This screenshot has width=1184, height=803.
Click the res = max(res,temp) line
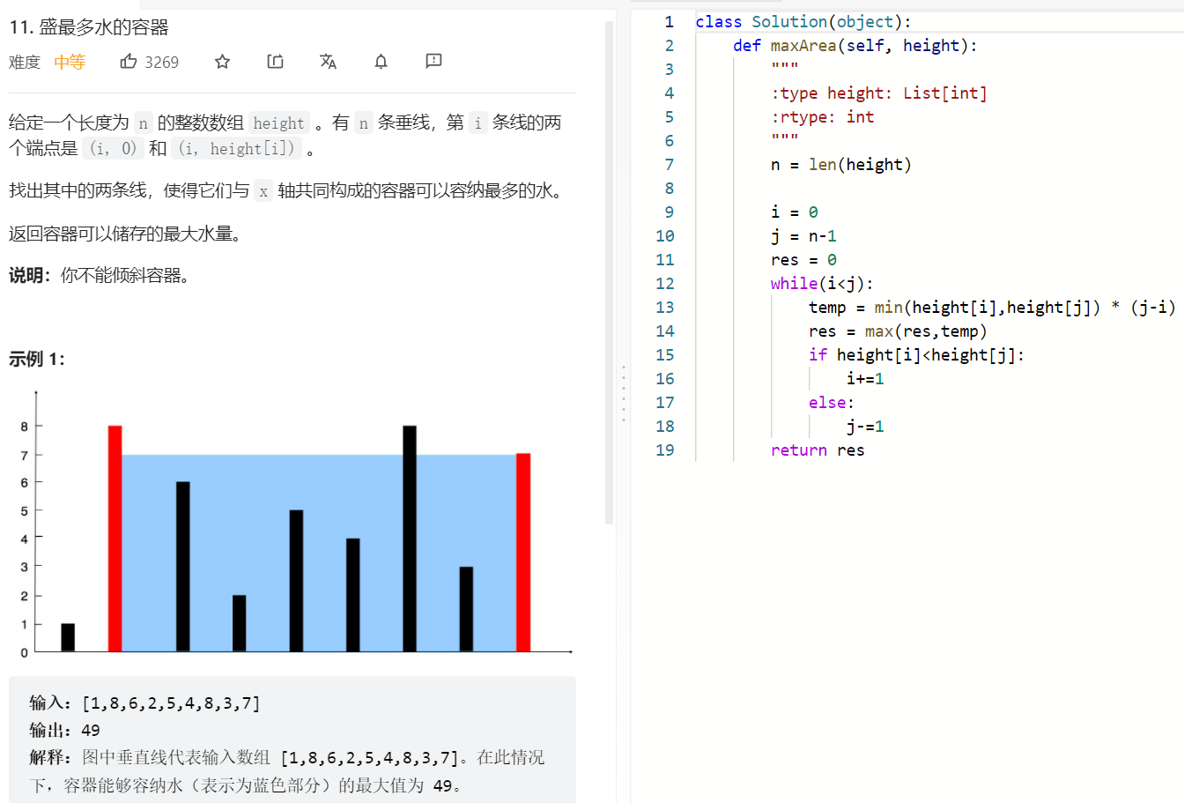(x=898, y=331)
